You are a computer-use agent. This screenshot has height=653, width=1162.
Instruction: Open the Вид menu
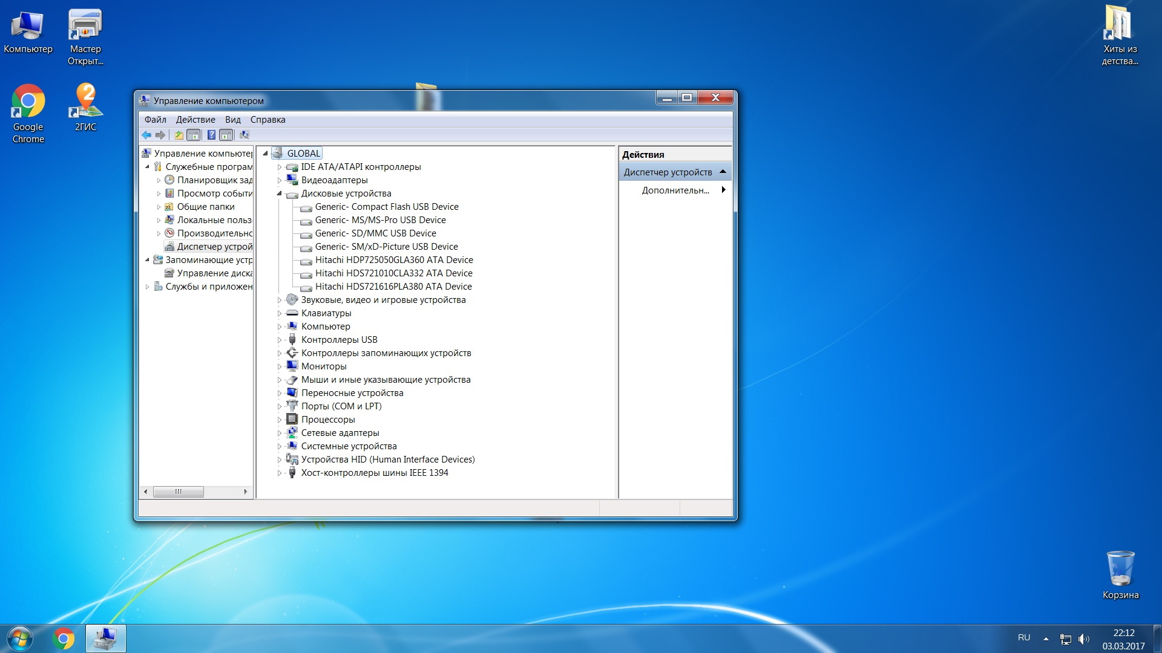click(x=232, y=120)
